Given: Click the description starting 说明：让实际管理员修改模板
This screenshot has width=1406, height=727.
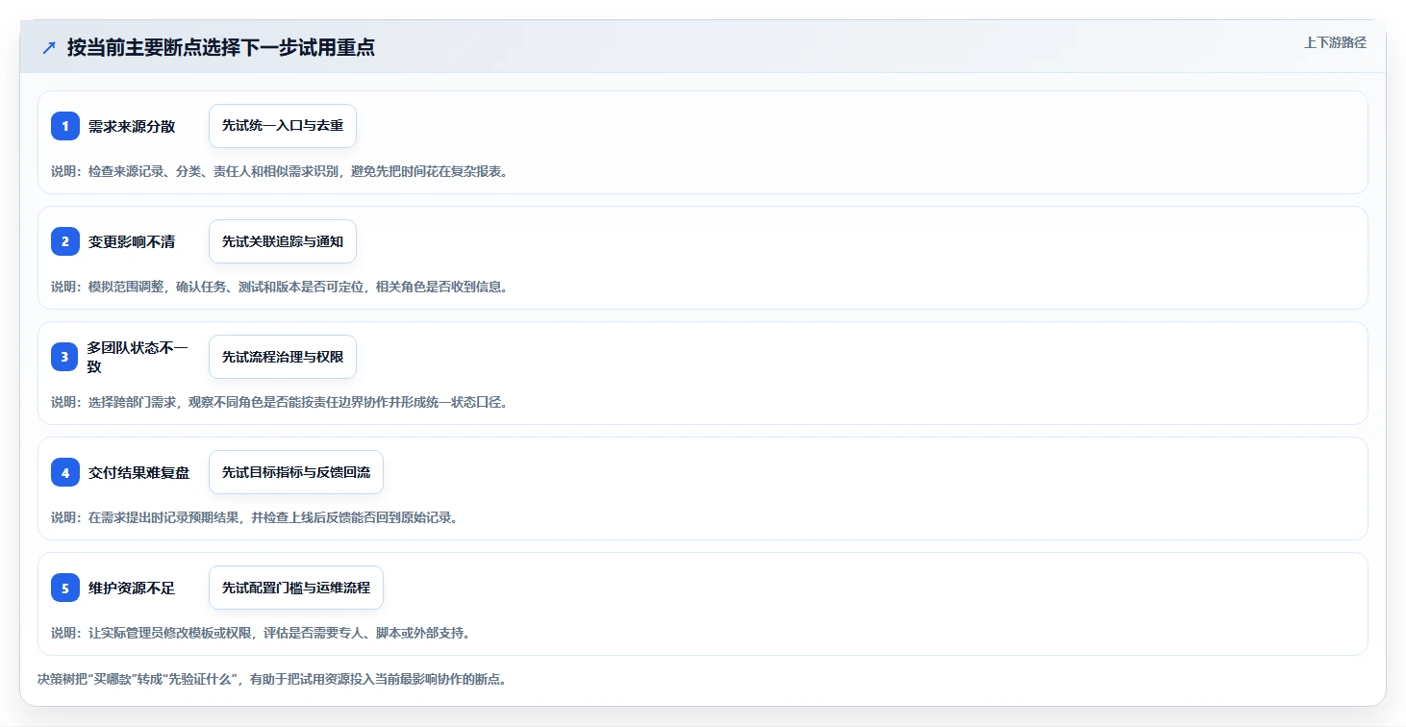Looking at the screenshot, I should coord(261,633).
